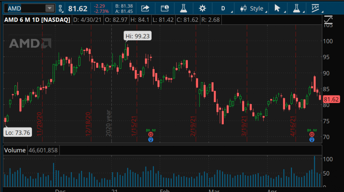The image size is (344, 192).
Task: Click the 100 price axis label
Action: click(328, 41)
